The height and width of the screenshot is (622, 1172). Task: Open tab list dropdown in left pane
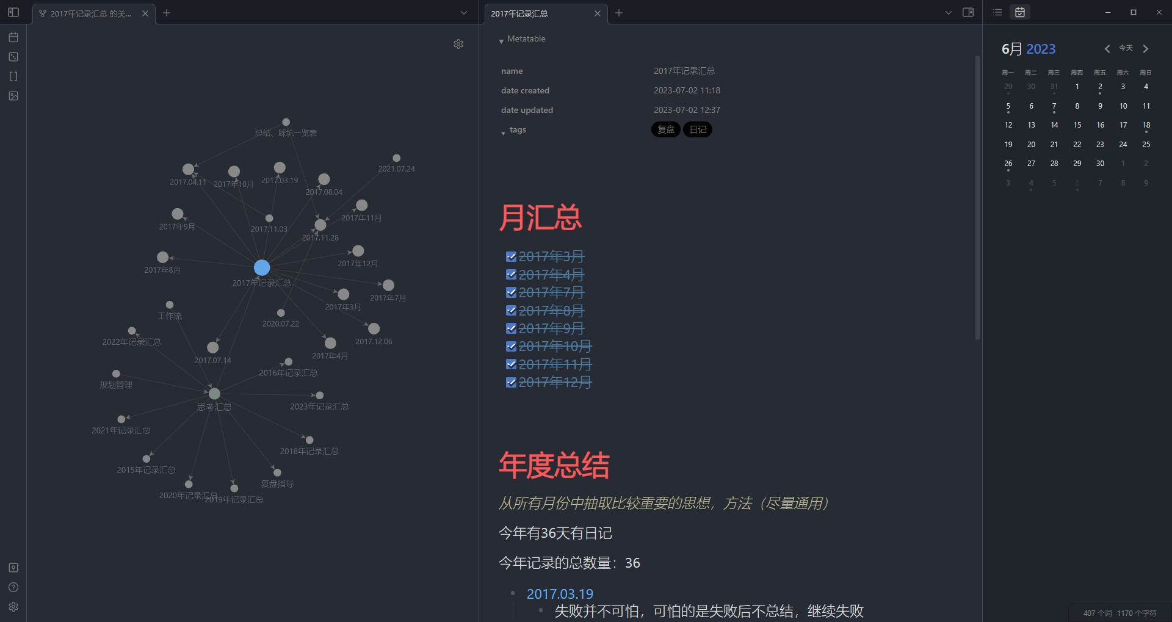[x=464, y=13]
